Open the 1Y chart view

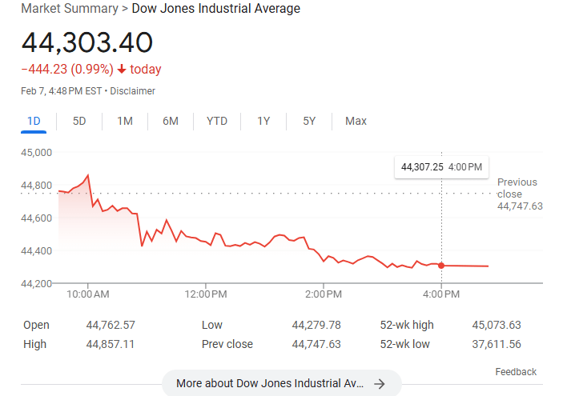(x=263, y=121)
